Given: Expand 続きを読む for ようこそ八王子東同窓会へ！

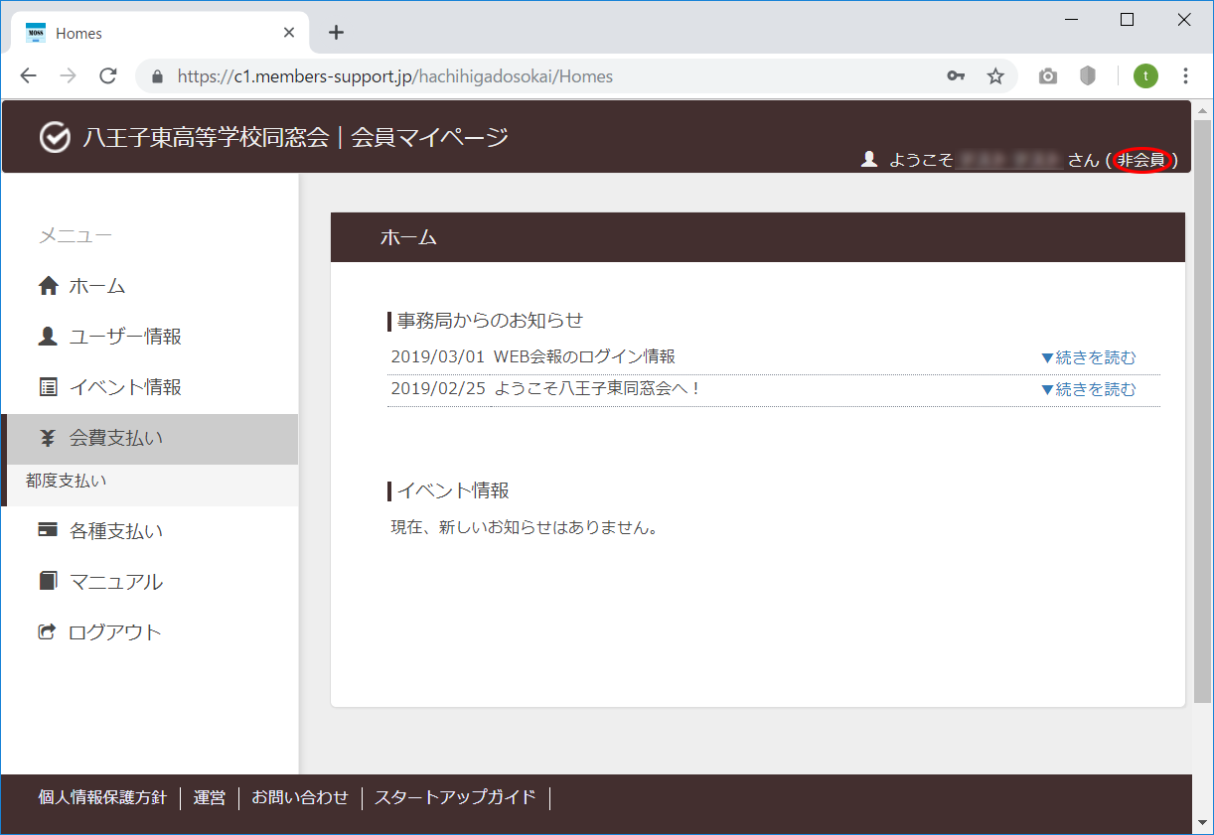Looking at the screenshot, I should tap(1088, 389).
